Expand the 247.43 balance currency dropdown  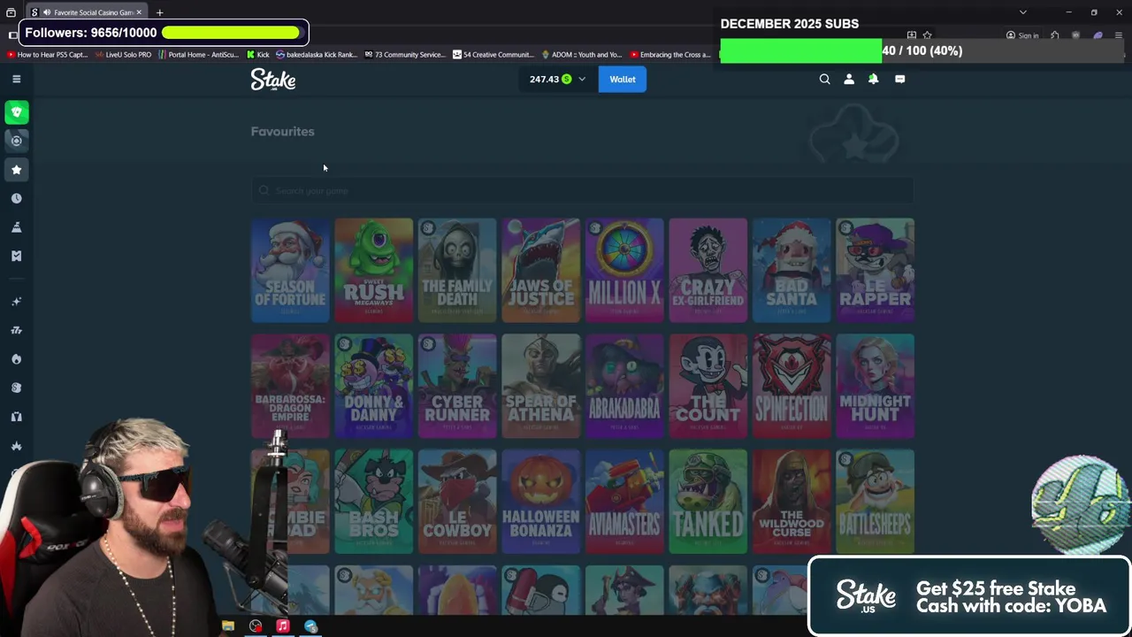click(558, 80)
